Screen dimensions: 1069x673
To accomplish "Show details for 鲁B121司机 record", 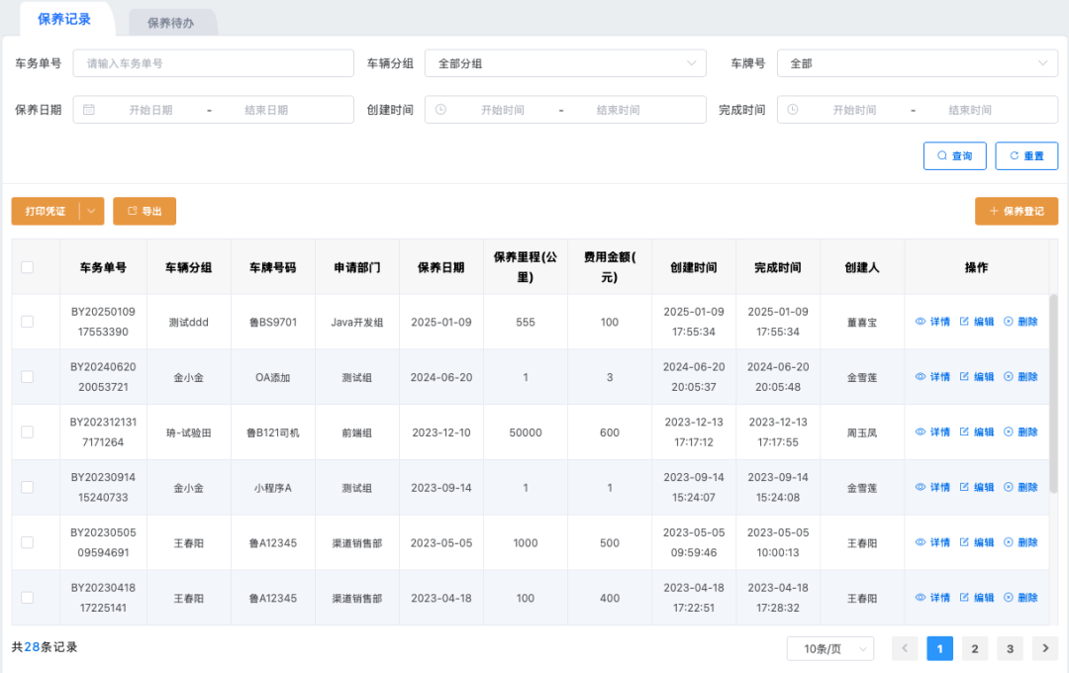I will [932, 433].
